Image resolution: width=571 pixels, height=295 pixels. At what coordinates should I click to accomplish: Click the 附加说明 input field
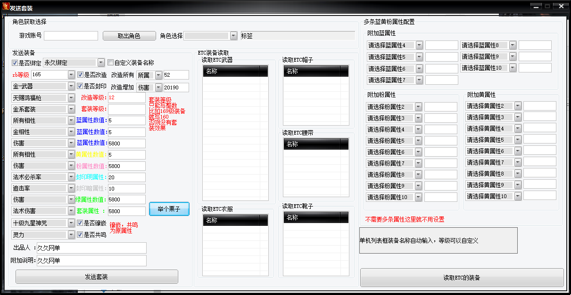pyautogui.click(x=91, y=261)
